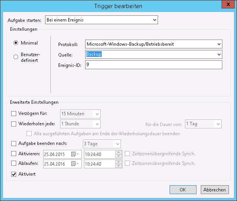Check the Aufgabe beenden nach option
This screenshot has height=201, width=237.
14,144
